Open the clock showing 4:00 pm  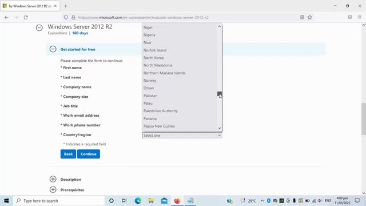point(343,201)
